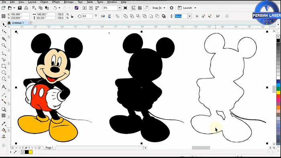Select the Text tool

coord(4,87)
